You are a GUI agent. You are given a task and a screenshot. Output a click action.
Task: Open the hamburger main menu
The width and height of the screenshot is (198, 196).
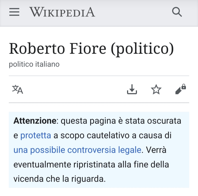tap(14, 12)
